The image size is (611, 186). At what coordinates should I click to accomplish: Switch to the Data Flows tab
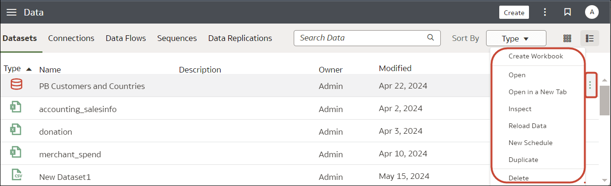[125, 38]
